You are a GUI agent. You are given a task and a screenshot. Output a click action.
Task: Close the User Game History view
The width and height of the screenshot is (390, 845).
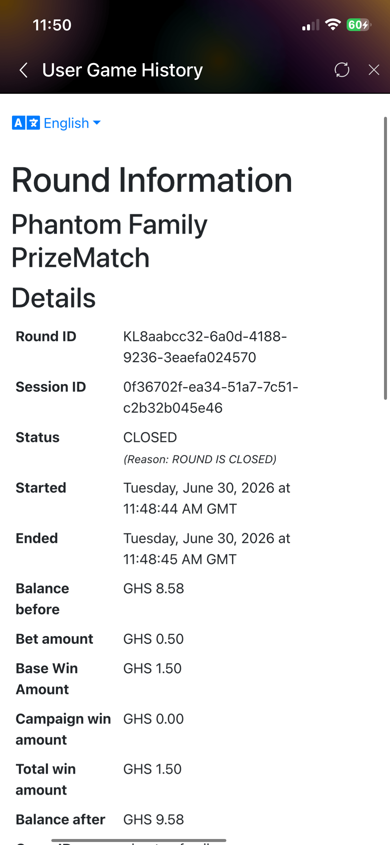(374, 70)
